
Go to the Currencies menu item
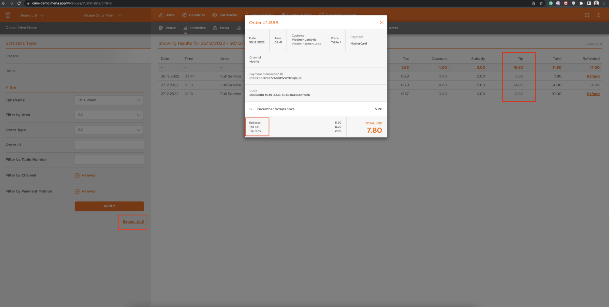(225, 15)
